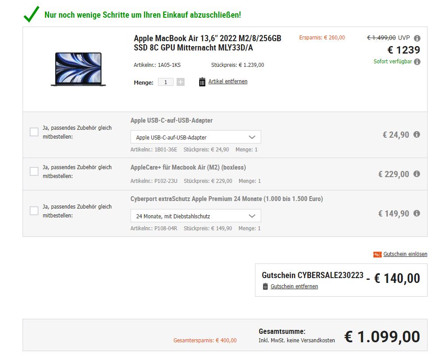This screenshot has width=432, height=360.
Task: Open the Gutschein einlösen link
Action: point(405,254)
